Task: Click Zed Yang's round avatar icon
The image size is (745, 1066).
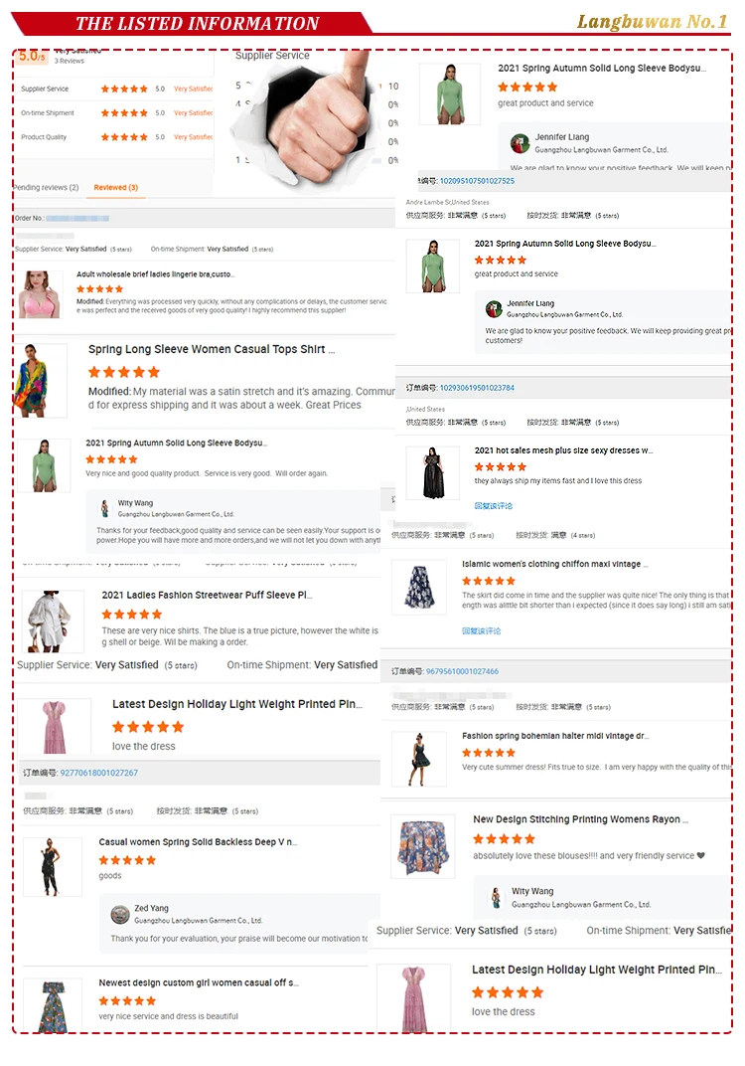Action: [120, 915]
